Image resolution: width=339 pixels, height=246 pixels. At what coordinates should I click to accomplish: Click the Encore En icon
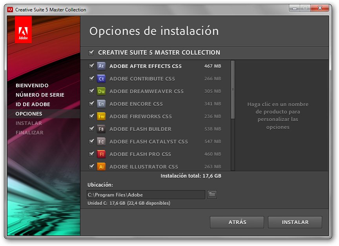click(101, 104)
